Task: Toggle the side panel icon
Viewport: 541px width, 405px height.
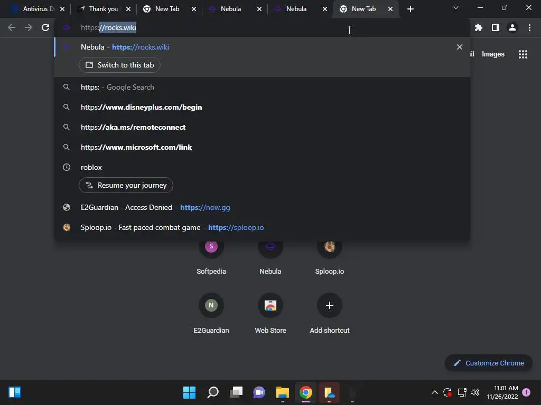Action: (496, 27)
